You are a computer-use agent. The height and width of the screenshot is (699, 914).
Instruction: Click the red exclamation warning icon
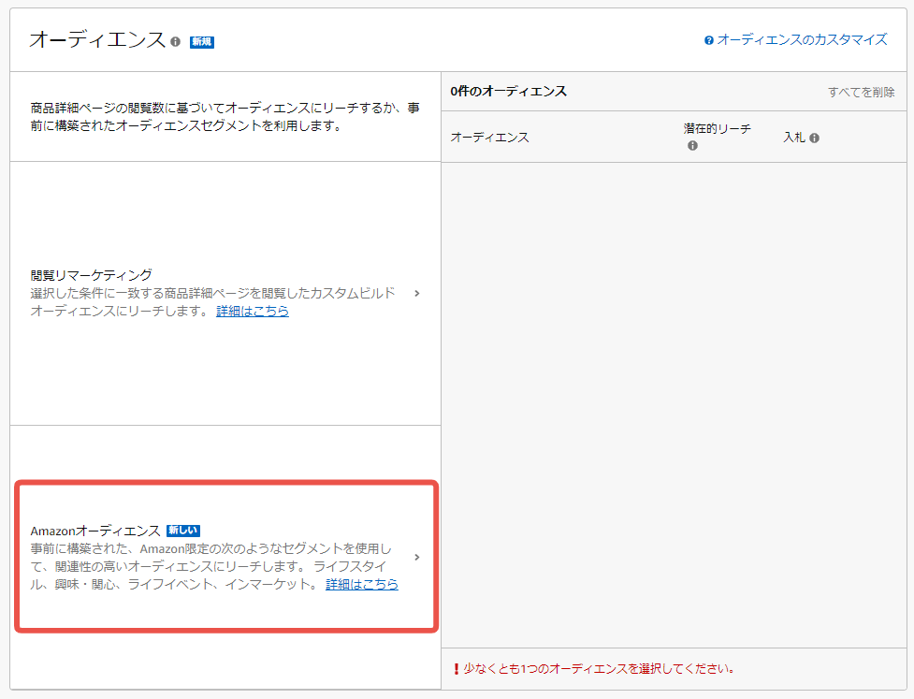coord(456,669)
